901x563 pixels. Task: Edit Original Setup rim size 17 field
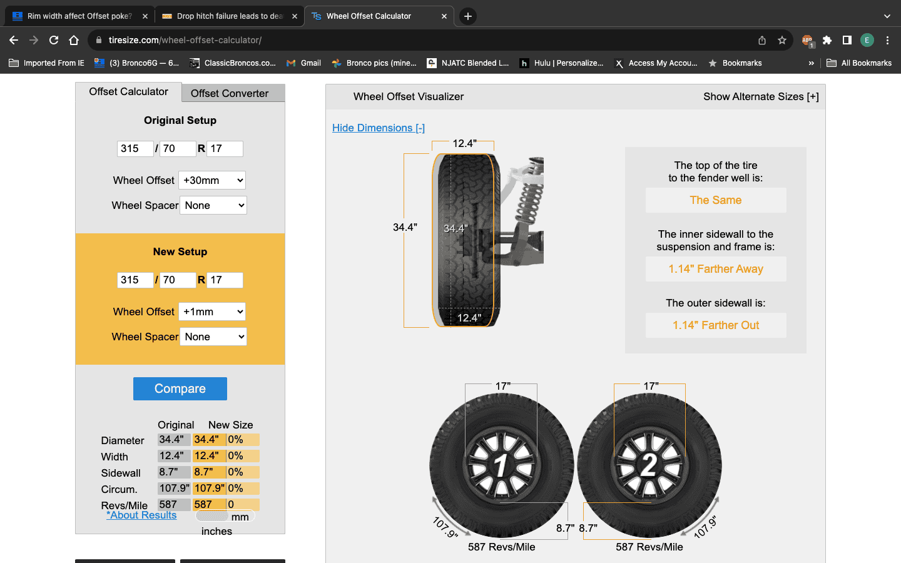[225, 148]
